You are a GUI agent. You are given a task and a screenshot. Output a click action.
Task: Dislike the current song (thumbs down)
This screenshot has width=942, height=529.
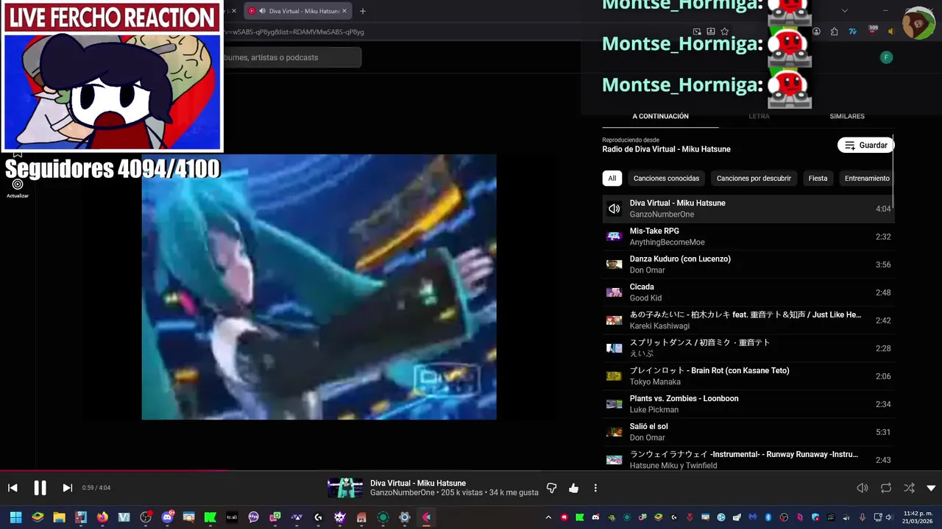[x=551, y=488]
